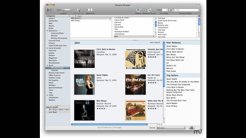Open the Bookmarks book icon
This screenshot has height=138, width=246.
pos(90,10)
